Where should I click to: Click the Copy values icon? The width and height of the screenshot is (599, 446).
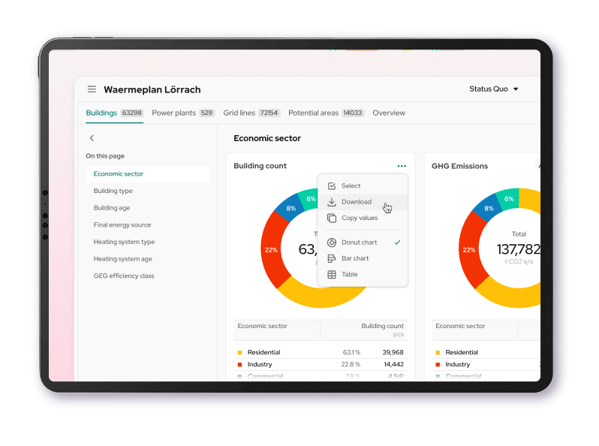pyautogui.click(x=332, y=218)
